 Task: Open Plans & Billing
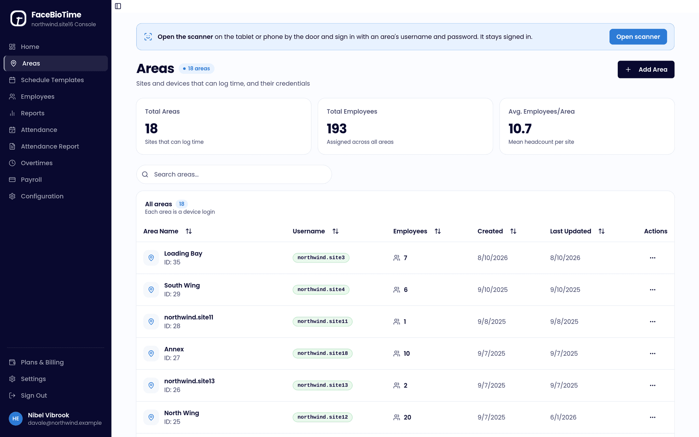[x=56, y=362]
